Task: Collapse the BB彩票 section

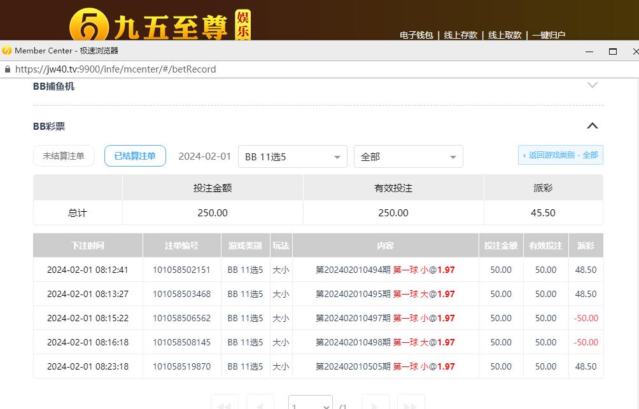Action: click(592, 126)
